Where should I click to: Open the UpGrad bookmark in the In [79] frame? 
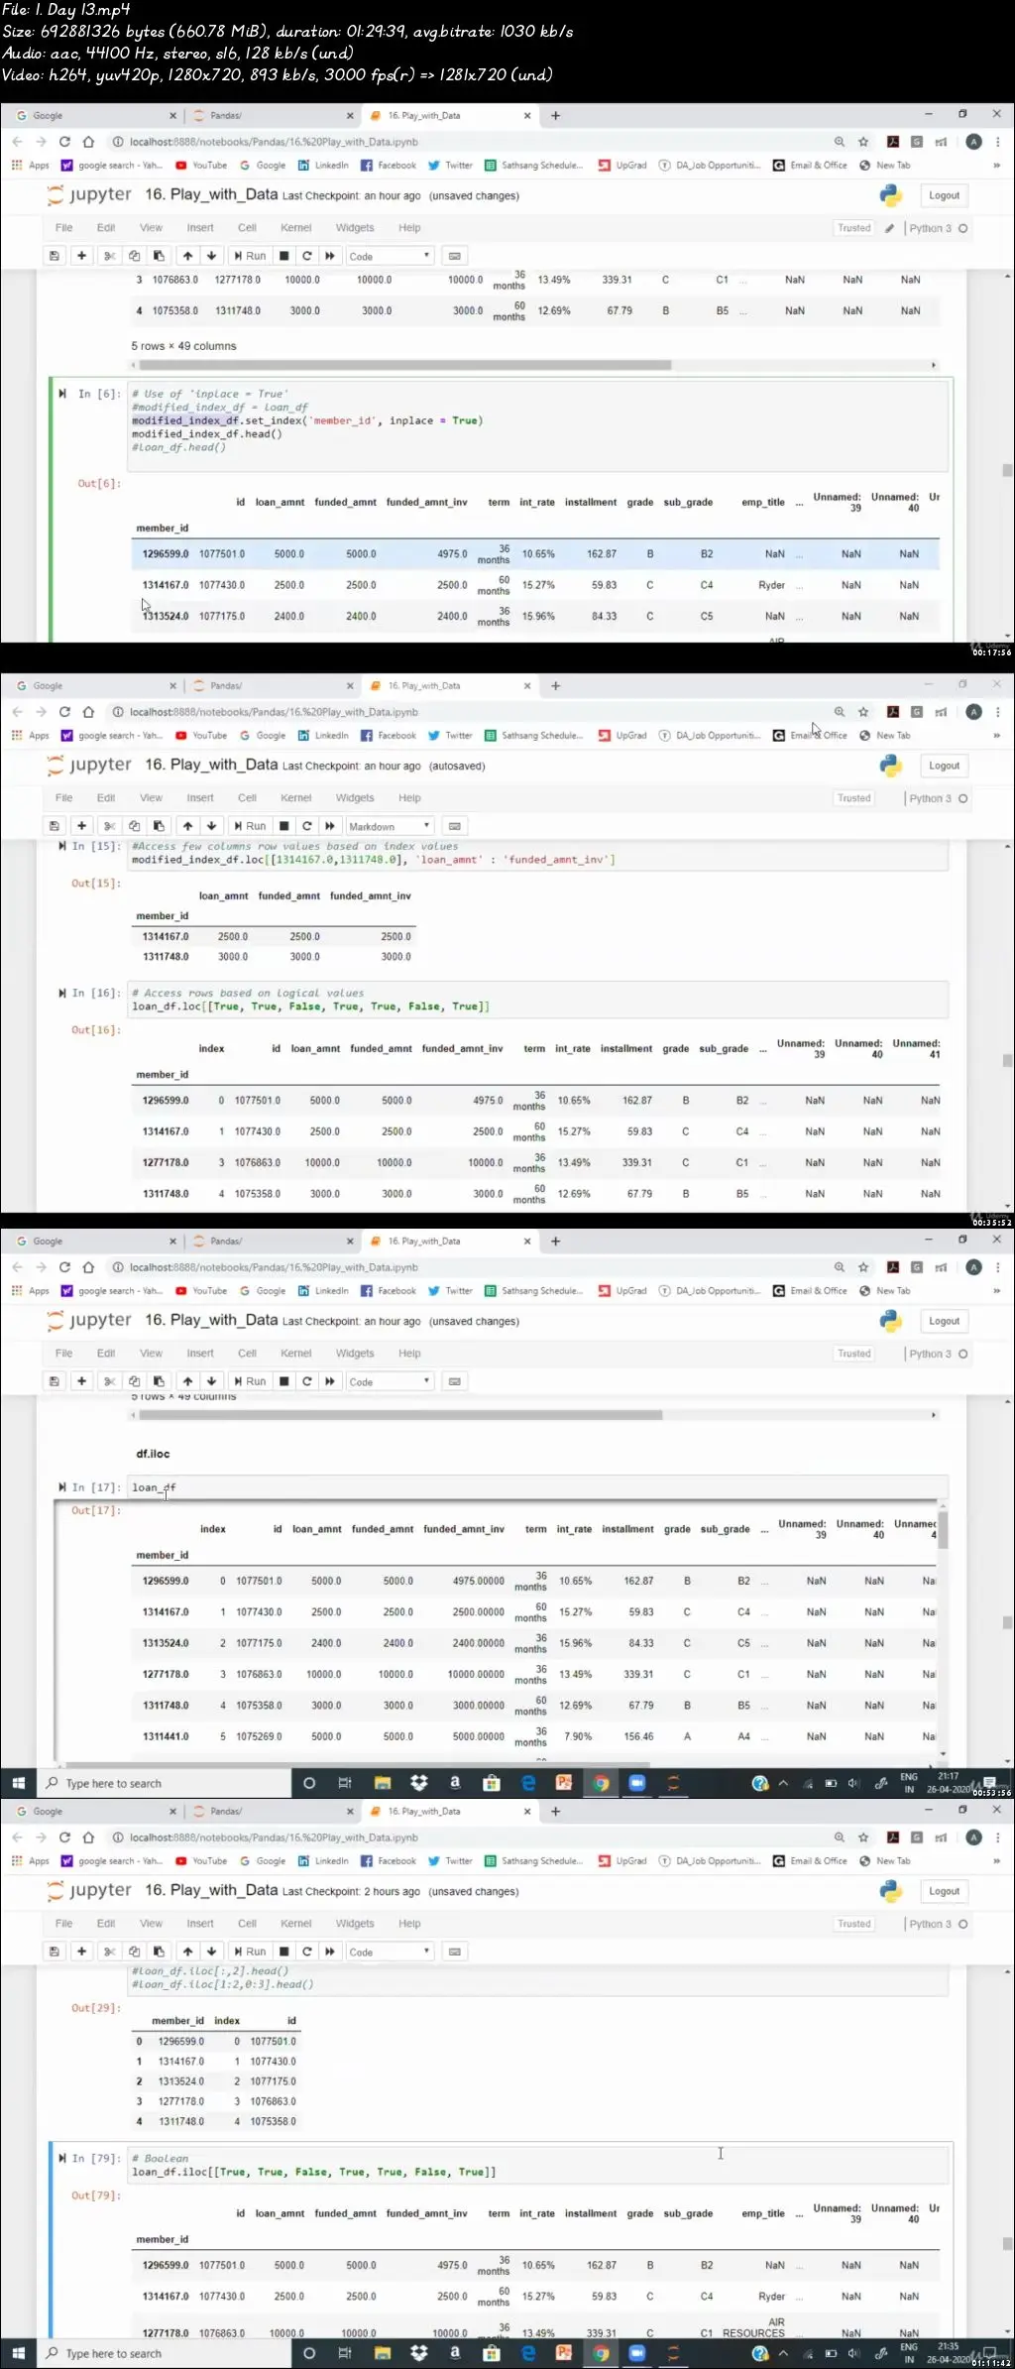pyautogui.click(x=622, y=1861)
